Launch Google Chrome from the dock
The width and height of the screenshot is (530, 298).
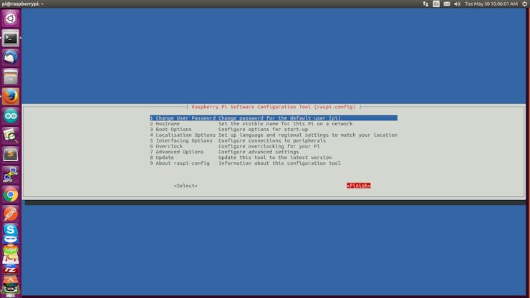(11, 195)
